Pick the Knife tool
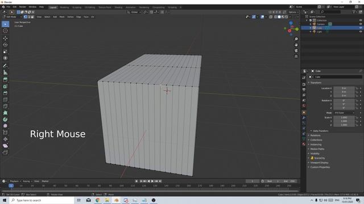Screen dimensions: 364x204 [5, 106]
